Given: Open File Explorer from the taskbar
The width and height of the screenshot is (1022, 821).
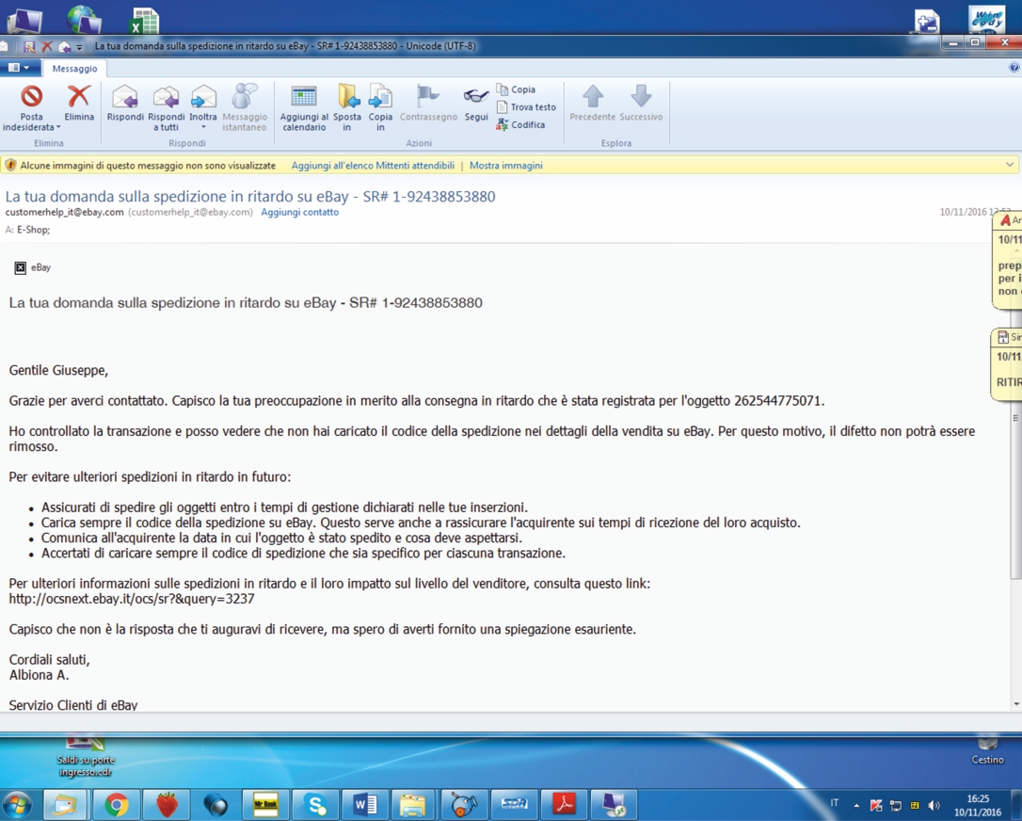Looking at the screenshot, I should (414, 805).
